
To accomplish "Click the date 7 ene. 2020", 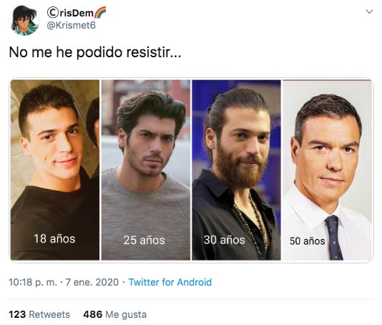I will pos(92,282).
